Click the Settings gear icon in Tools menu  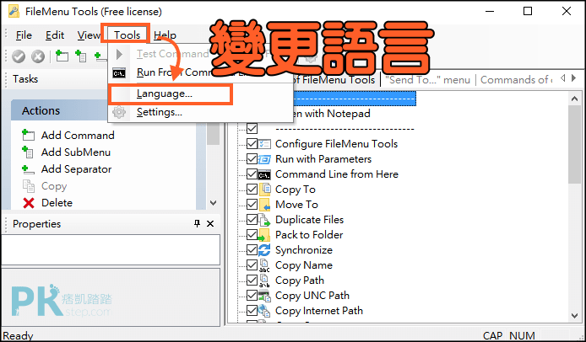tap(119, 112)
